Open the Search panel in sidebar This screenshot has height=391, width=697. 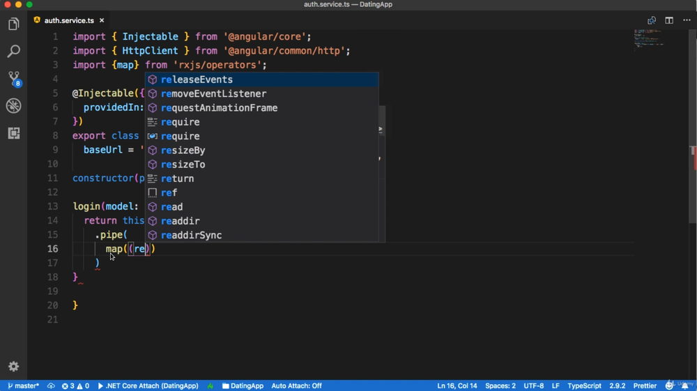[x=13, y=52]
